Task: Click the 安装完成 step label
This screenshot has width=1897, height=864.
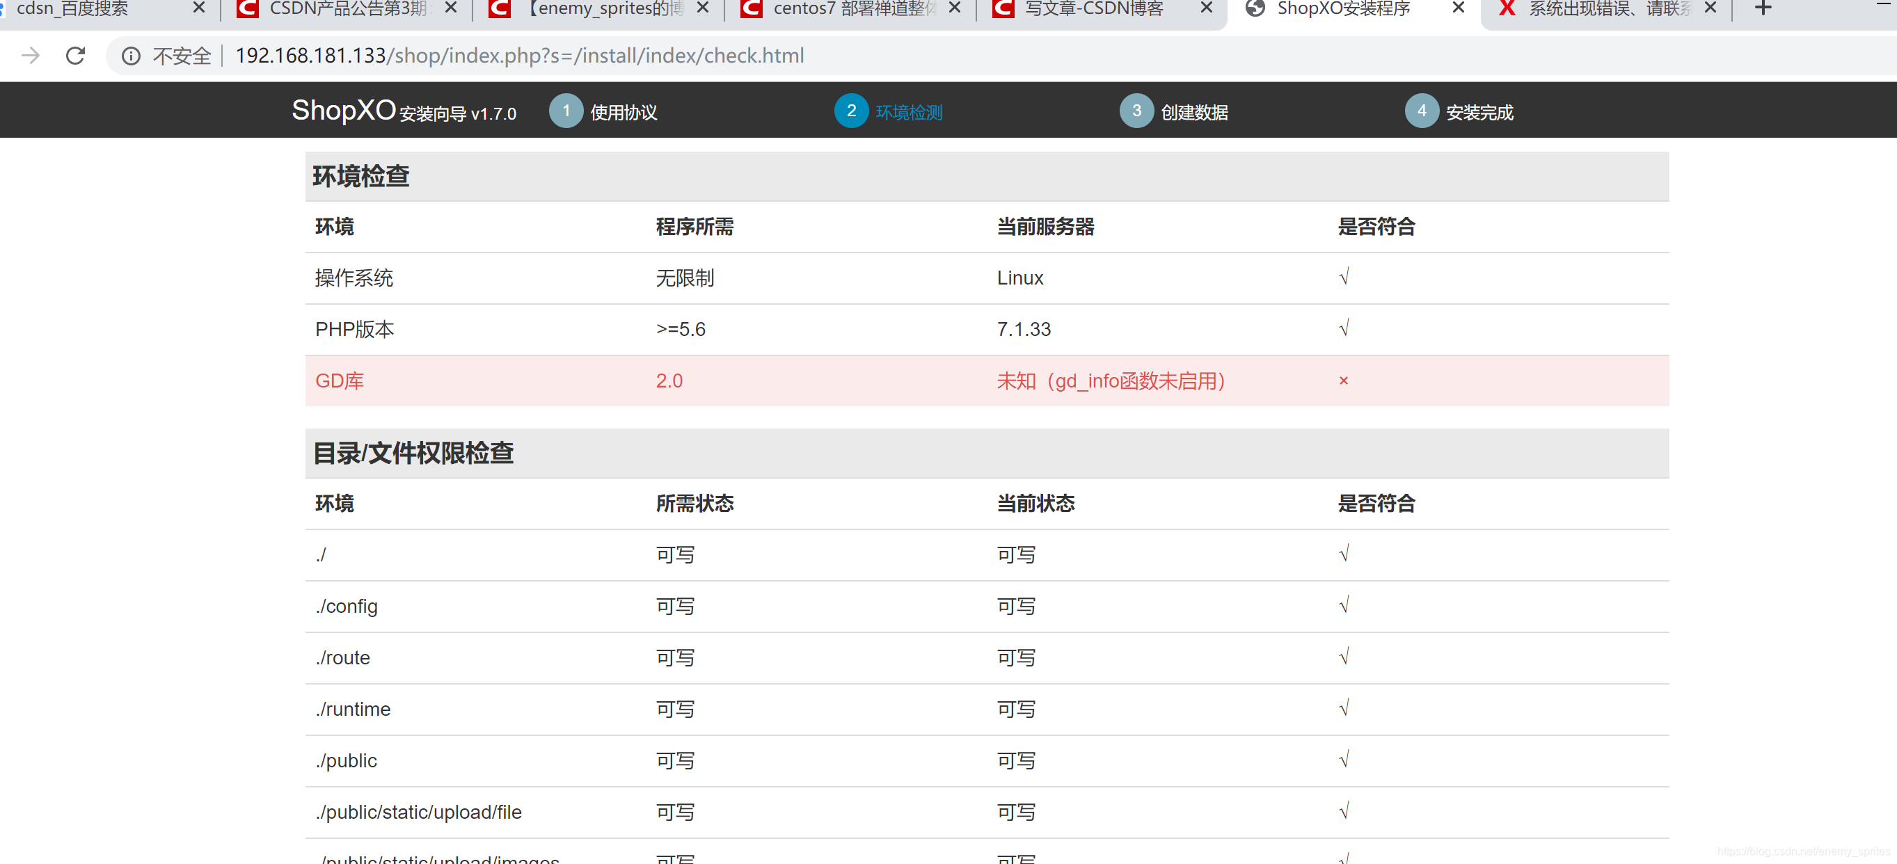Action: [1479, 113]
